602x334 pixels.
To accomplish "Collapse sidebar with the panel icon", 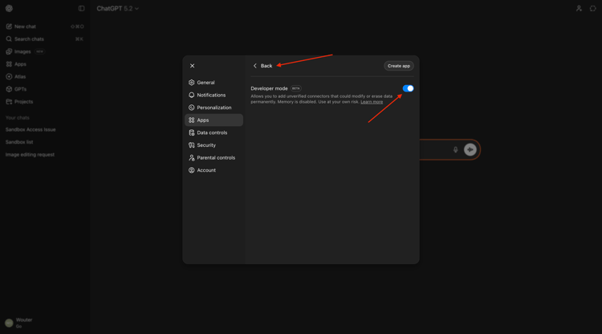I will (x=81, y=9).
